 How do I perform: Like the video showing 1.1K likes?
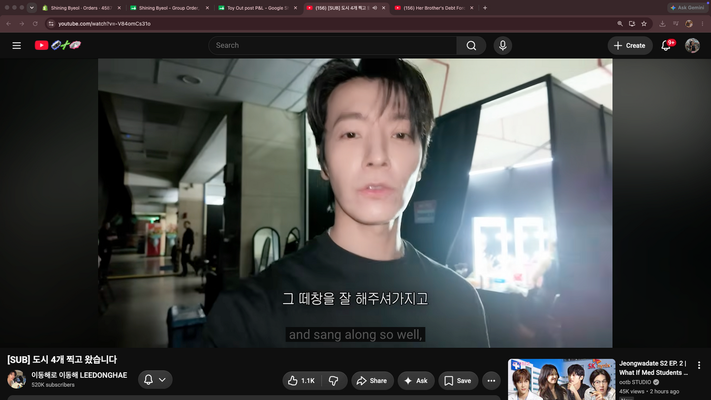click(x=302, y=381)
